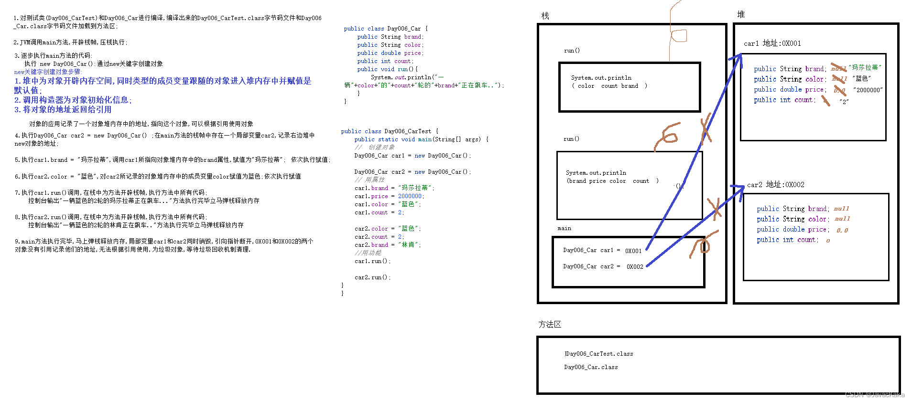The image size is (912, 402).
Task: Click the "main" stack frame label
Action: click(564, 228)
